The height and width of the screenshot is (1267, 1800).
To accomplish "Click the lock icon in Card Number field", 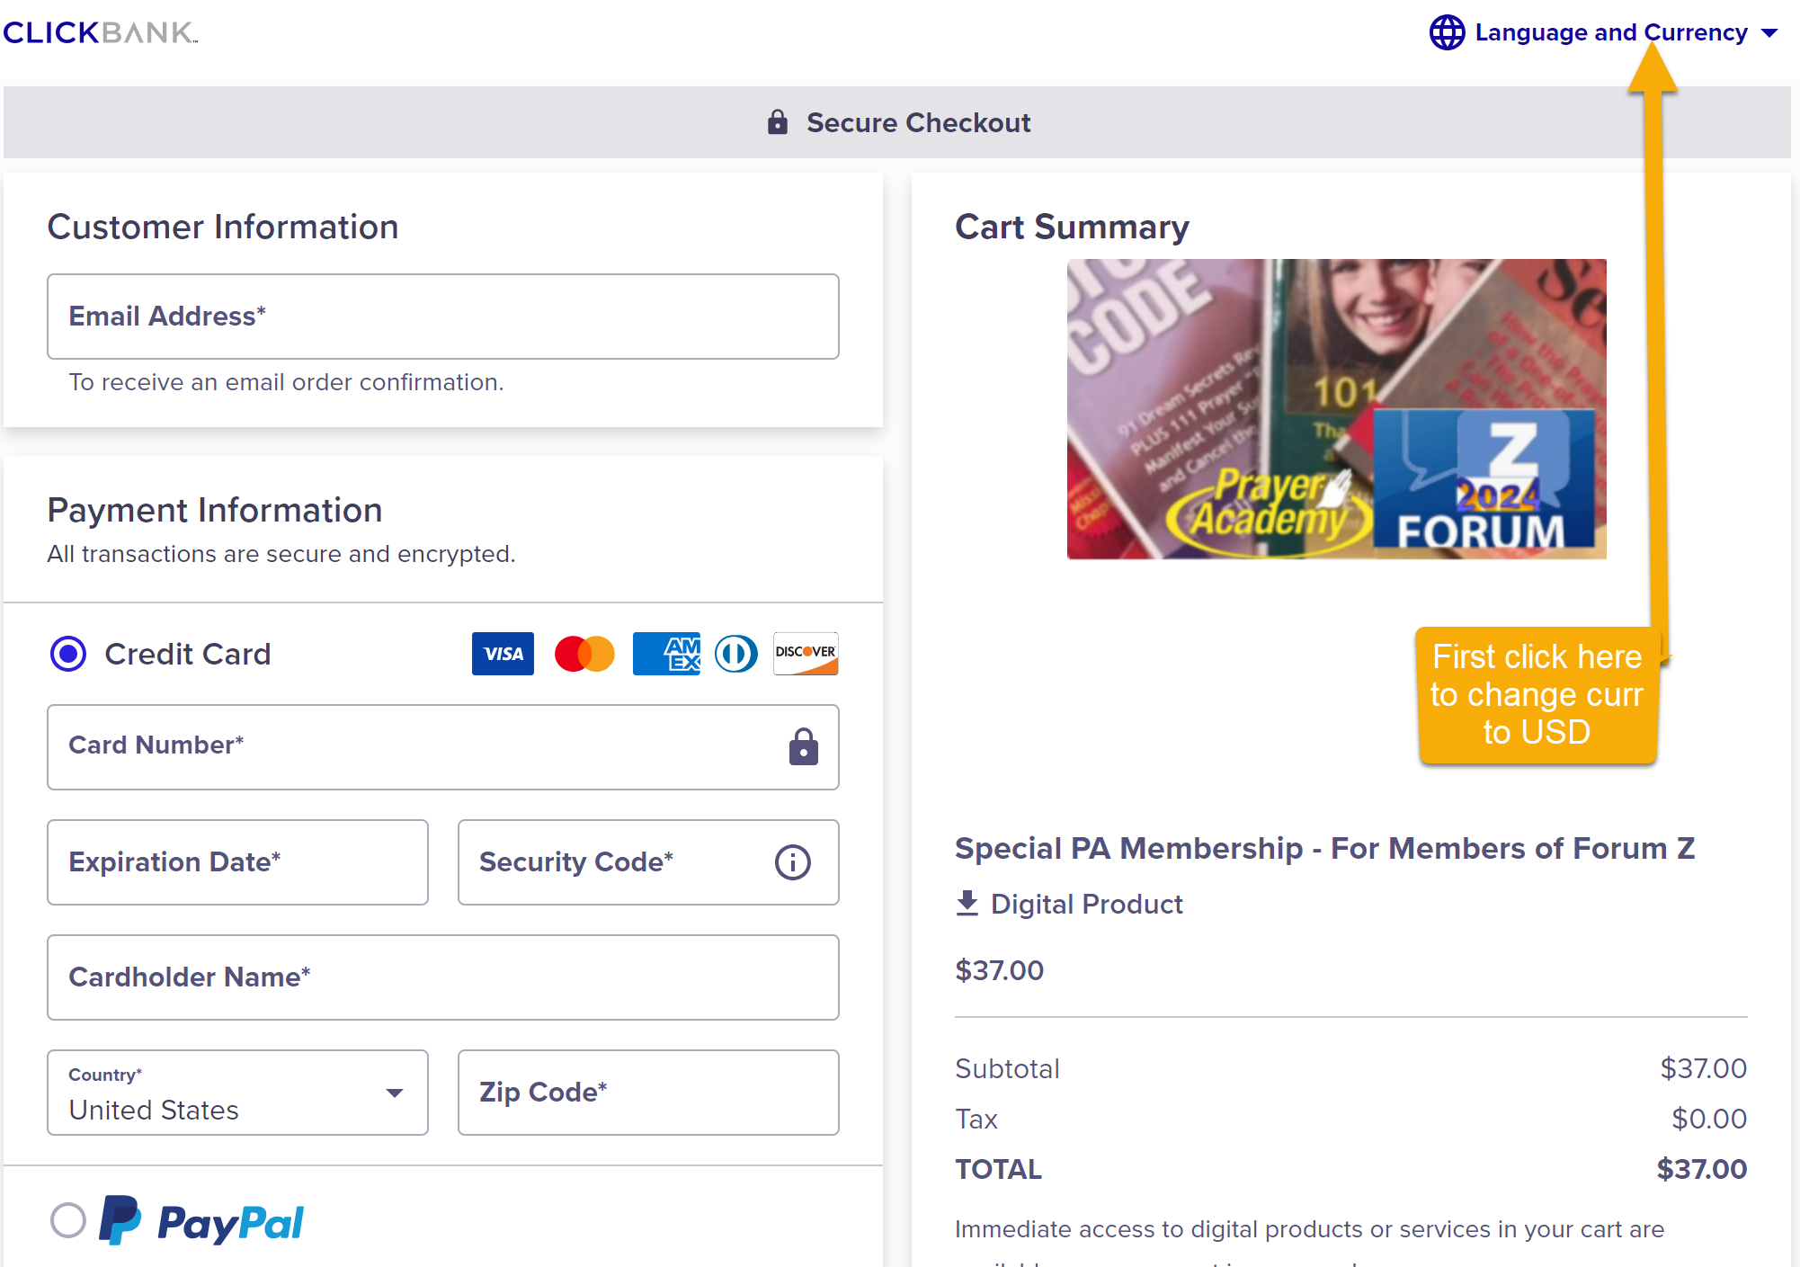I will pos(803,747).
